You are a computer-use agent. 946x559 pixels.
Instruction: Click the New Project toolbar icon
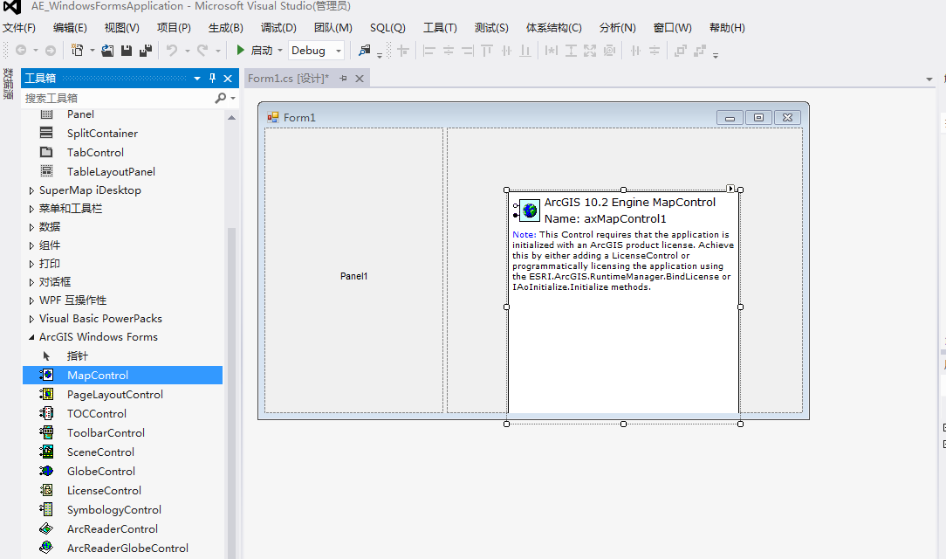[x=77, y=51]
